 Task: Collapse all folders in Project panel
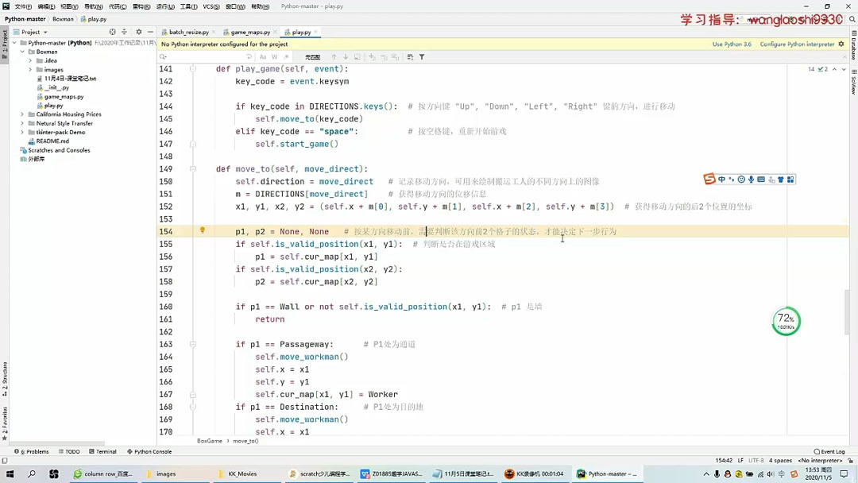click(x=126, y=32)
